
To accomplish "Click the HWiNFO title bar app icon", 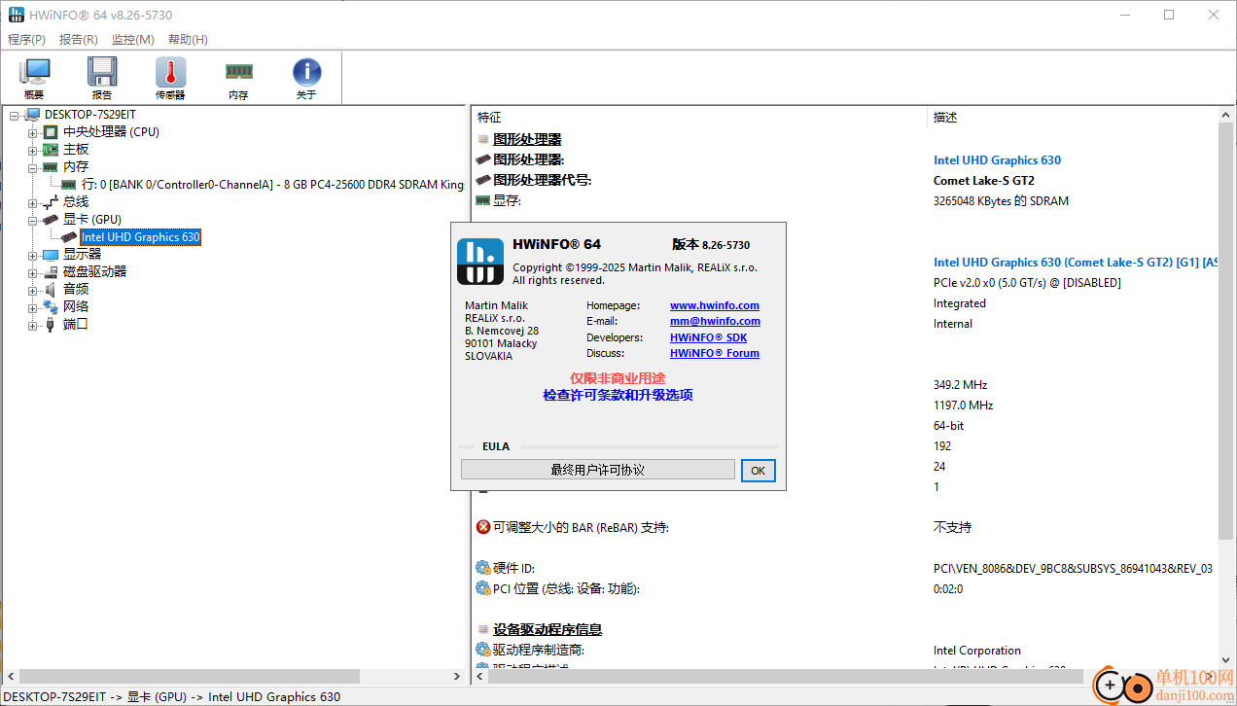I will tap(16, 15).
